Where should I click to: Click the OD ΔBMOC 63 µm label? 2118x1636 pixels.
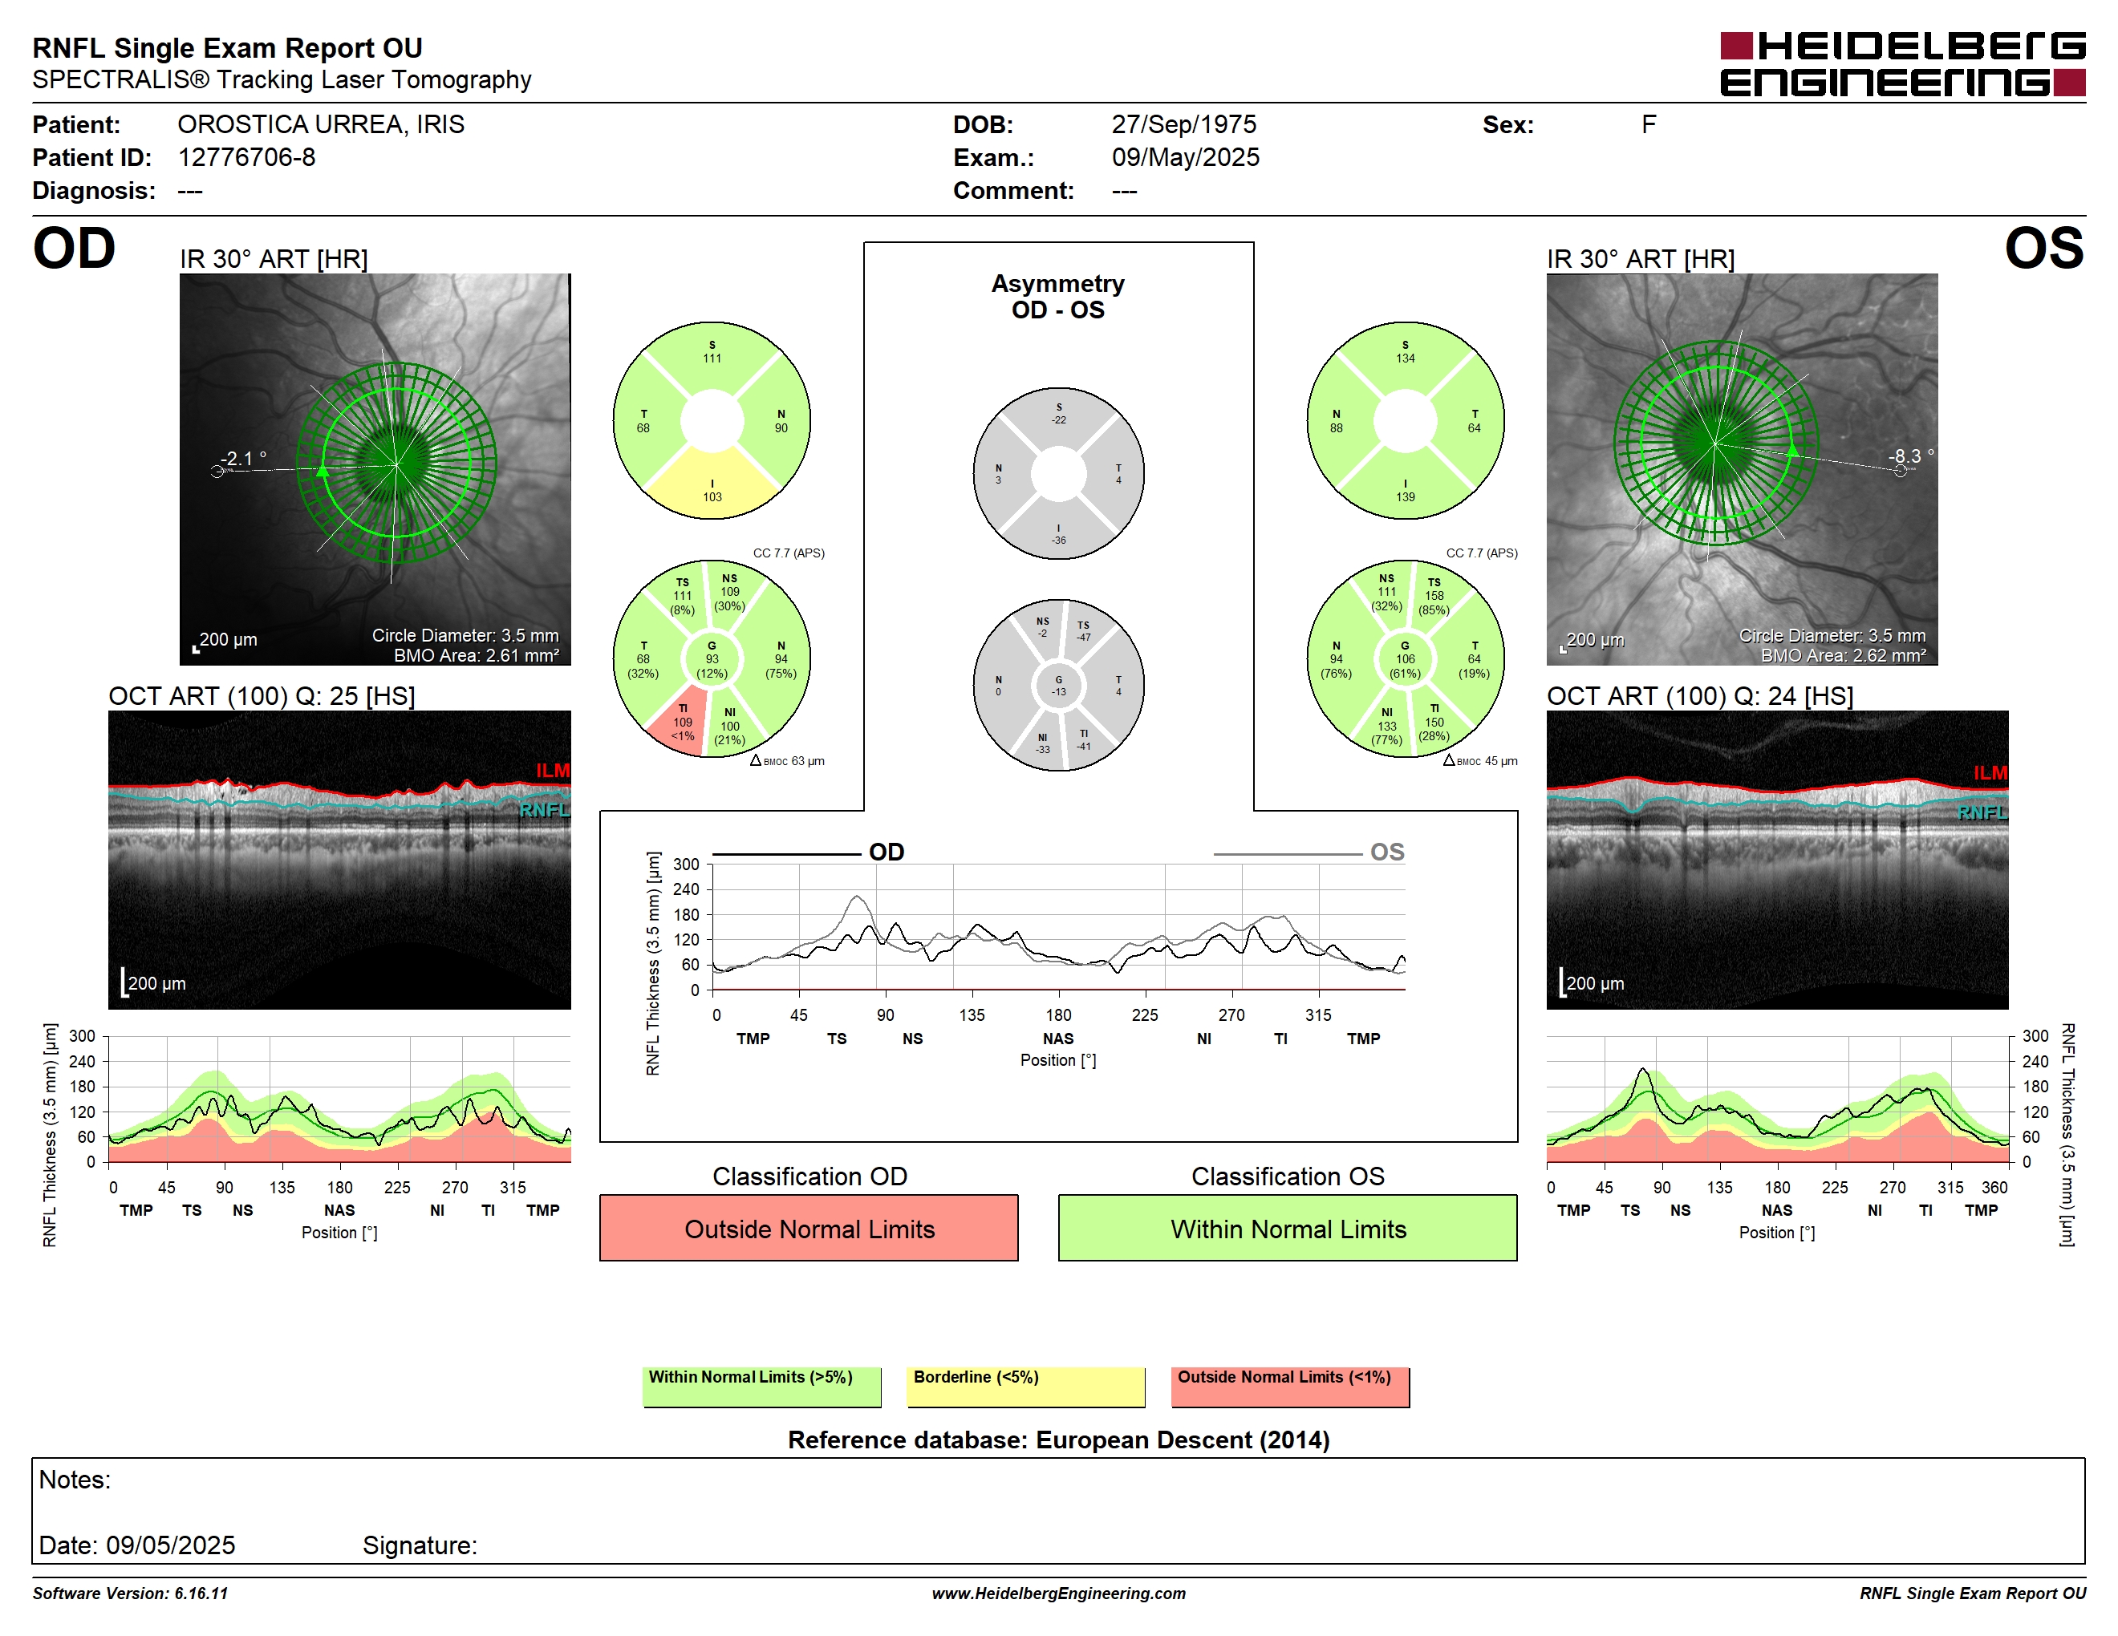pos(788,761)
